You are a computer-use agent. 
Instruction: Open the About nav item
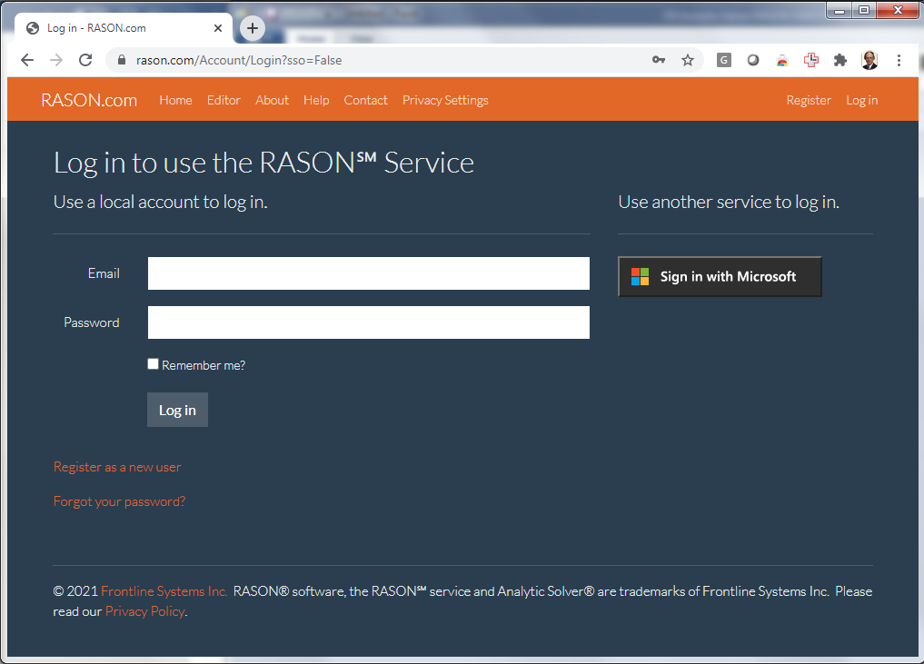[x=273, y=100]
